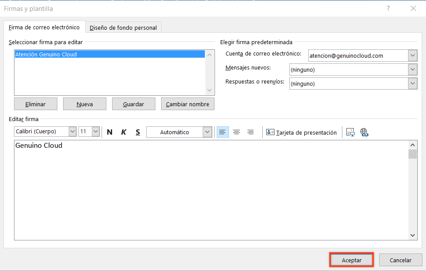
Task: Select Atención Genuino Cloud signature in list
Action: tap(110, 54)
